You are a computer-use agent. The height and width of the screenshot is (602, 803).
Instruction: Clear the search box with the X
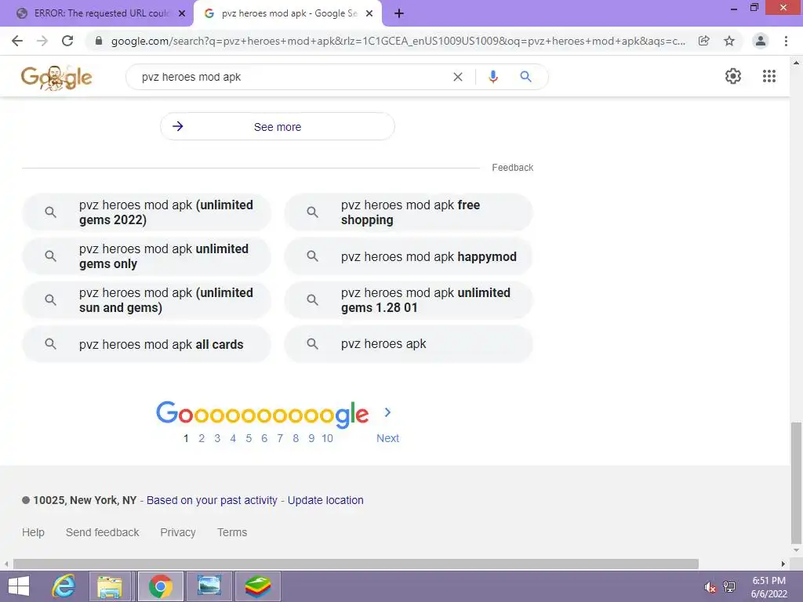(x=458, y=77)
